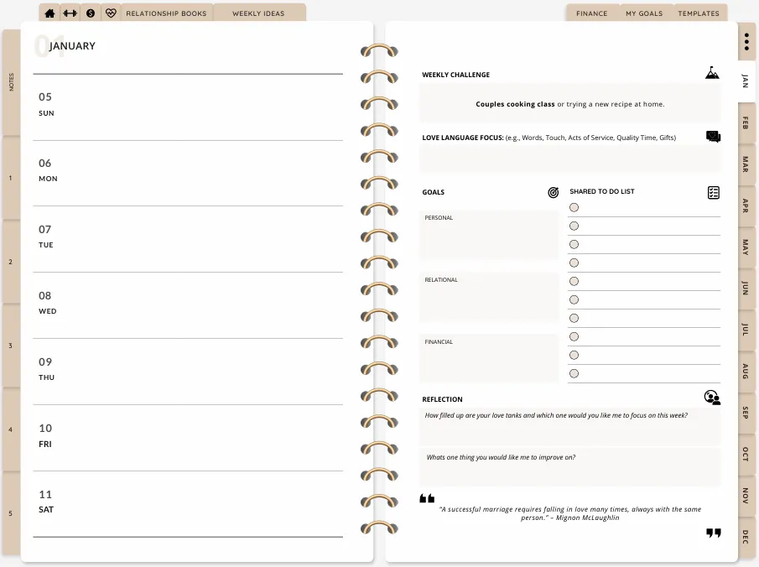Jump to the OCT month tab
This screenshot has height=567, width=759.
(x=746, y=454)
